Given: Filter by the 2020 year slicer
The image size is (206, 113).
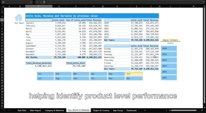Looking at the screenshot, I should [x=169, y=48].
